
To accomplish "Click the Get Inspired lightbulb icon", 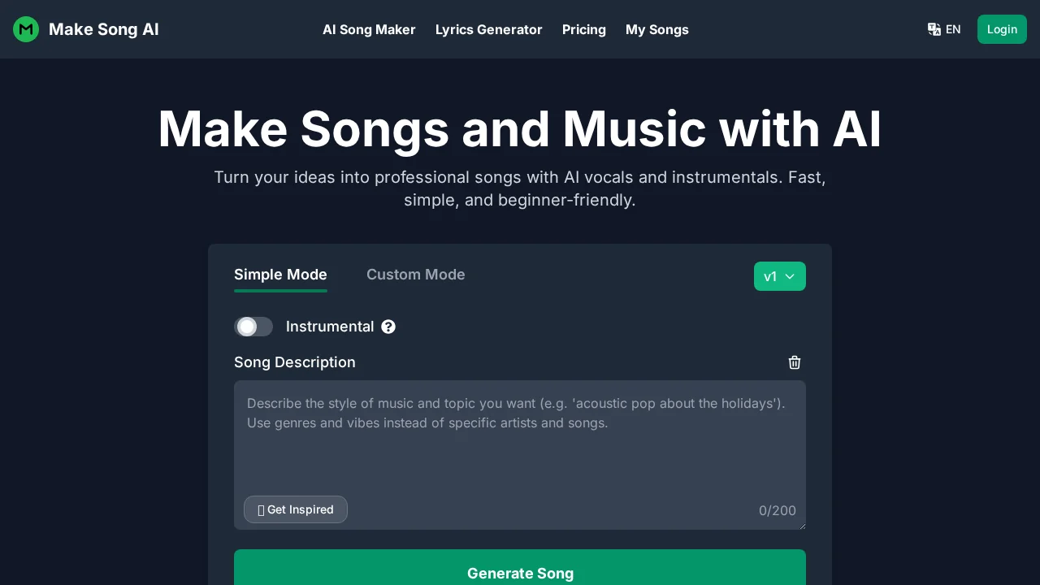I will point(261,509).
